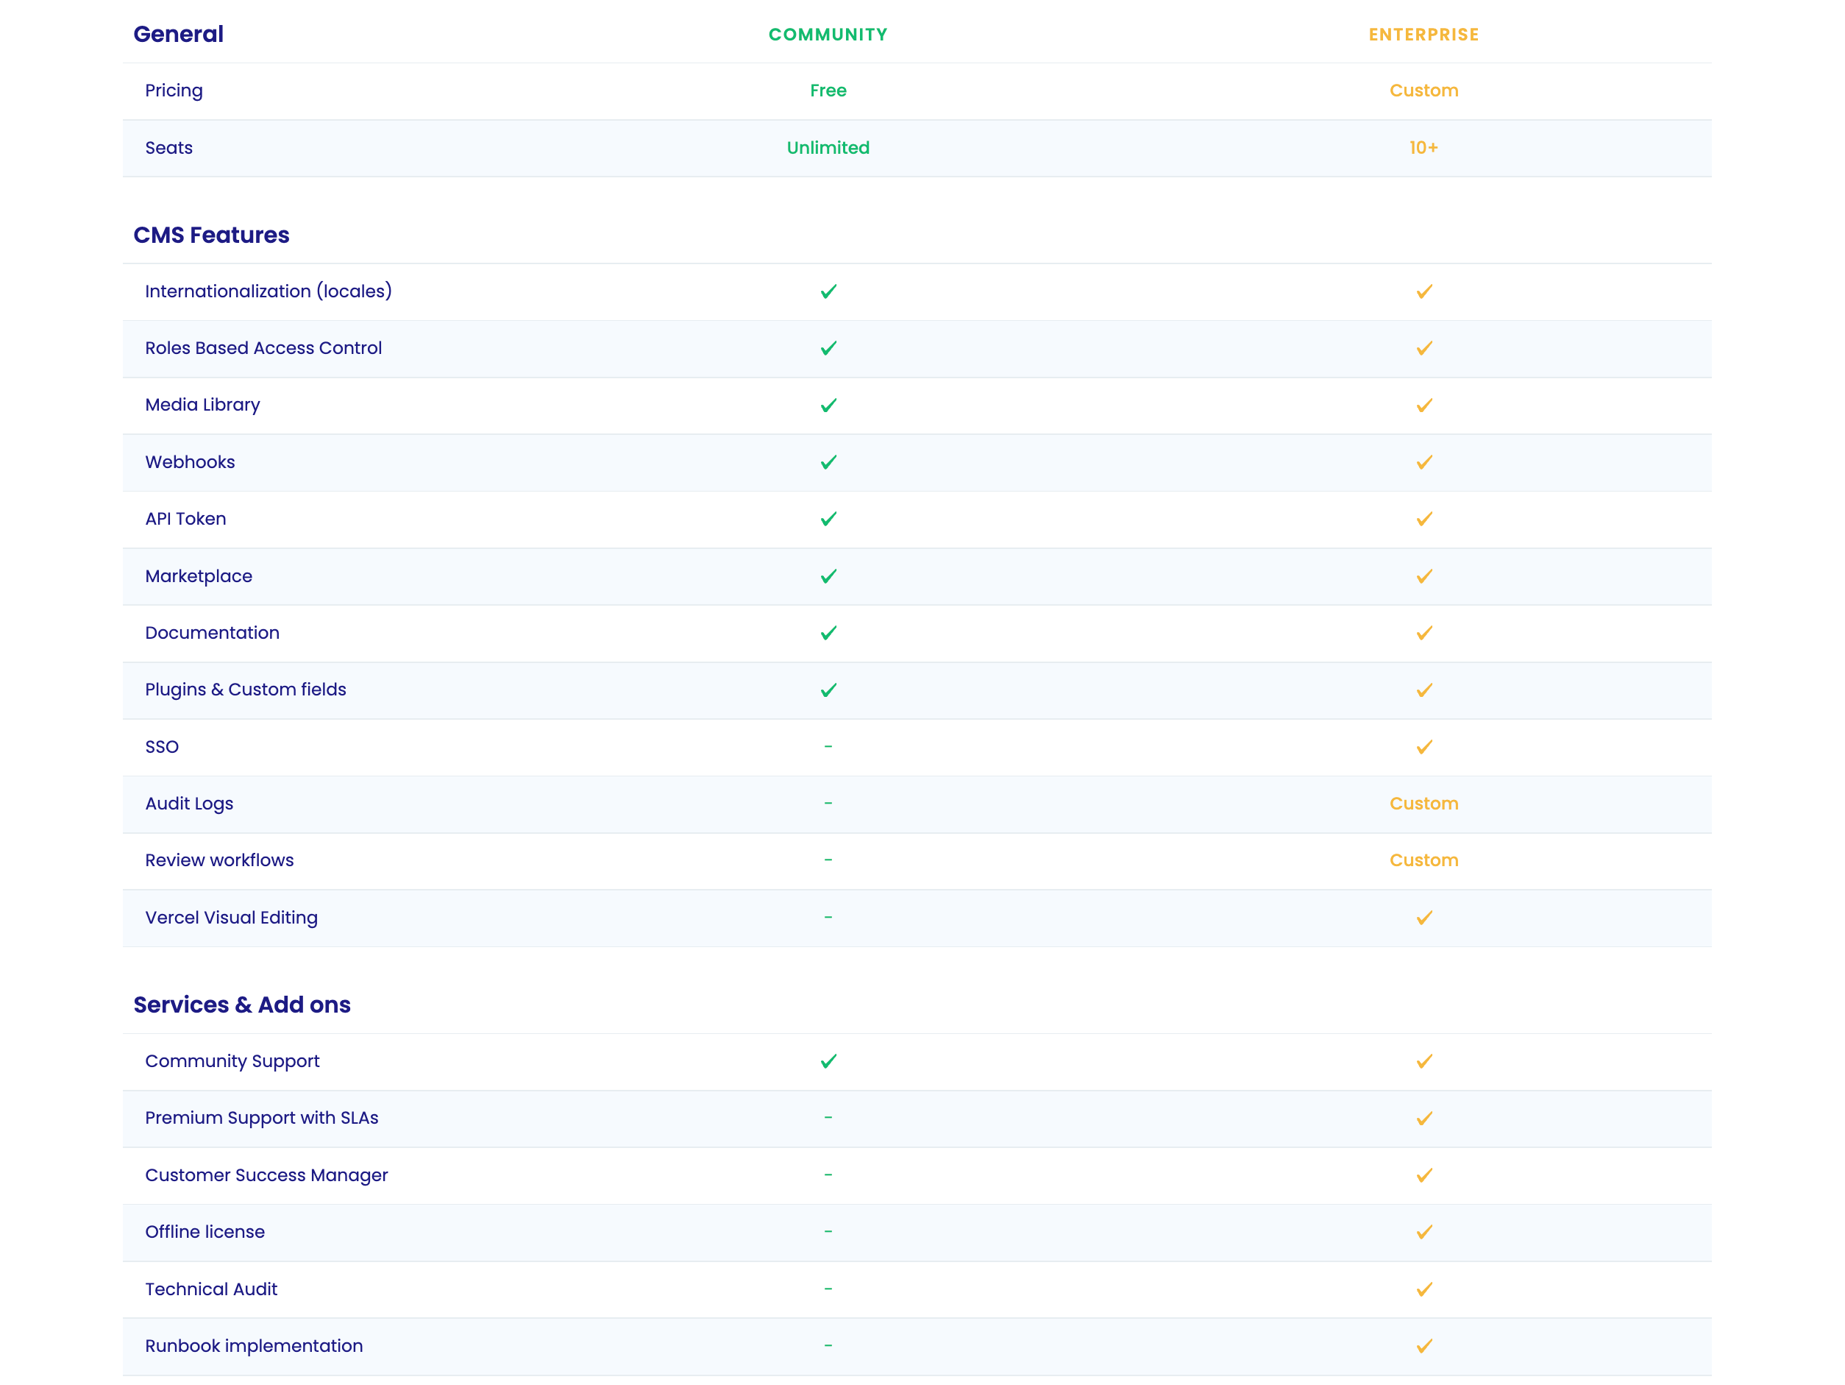Click the Community Support green checkmark

click(828, 1061)
